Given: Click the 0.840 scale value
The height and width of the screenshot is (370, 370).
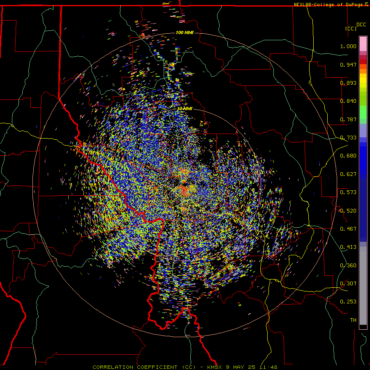Looking at the screenshot, I should pos(348,101).
